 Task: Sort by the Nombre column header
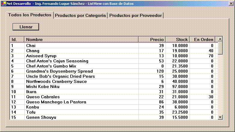click(81, 39)
